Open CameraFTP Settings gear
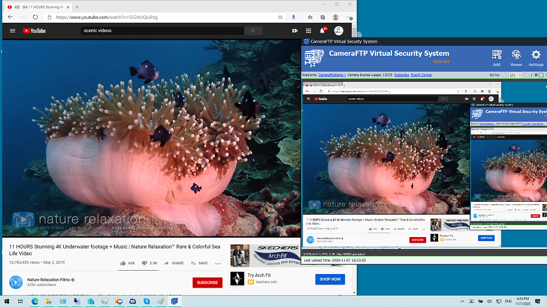This screenshot has height=307, width=547. 536,57
